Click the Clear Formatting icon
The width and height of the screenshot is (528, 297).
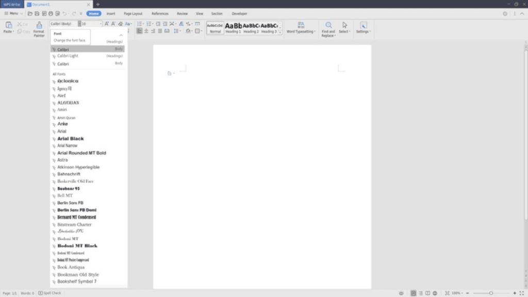tap(120, 24)
